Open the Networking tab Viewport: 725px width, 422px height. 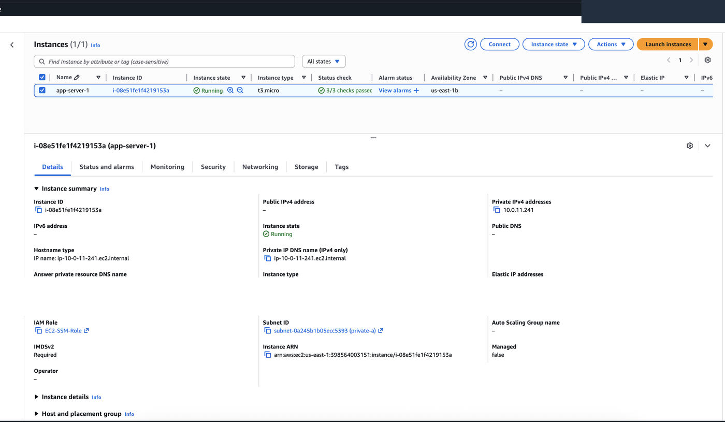[x=260, y=167]
